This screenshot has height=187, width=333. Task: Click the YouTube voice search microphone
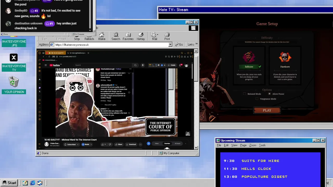pos(143,65)
